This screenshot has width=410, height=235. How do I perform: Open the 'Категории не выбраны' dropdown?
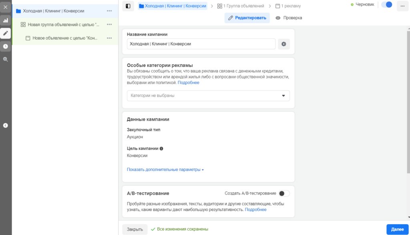208,96
